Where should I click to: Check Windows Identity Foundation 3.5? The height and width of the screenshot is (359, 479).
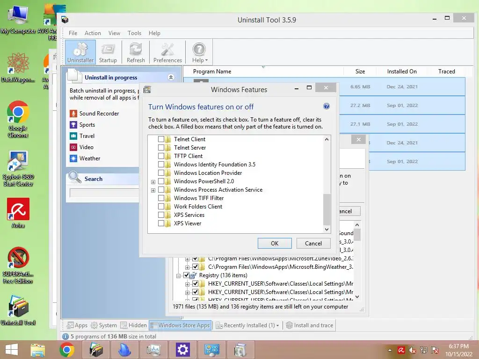pos(161,165)
